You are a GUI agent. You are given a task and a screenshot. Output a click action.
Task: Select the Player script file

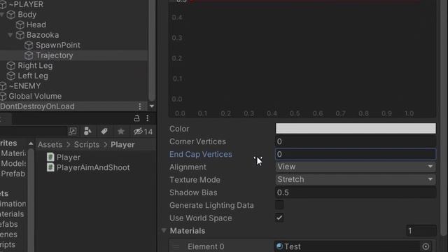click(69, 157)
